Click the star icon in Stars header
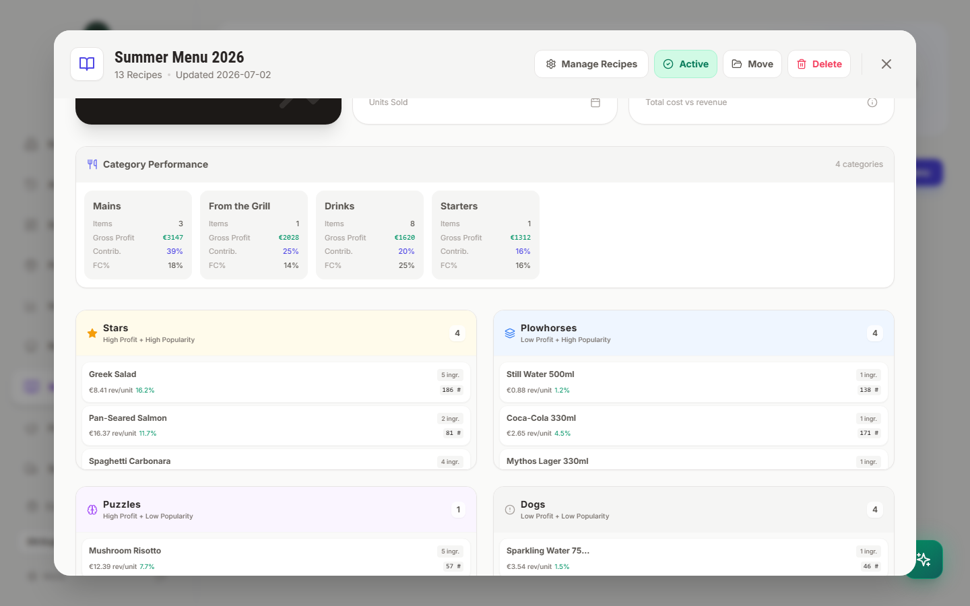Image resolution: width=970 pixels, height=606 pixels. 92,333
